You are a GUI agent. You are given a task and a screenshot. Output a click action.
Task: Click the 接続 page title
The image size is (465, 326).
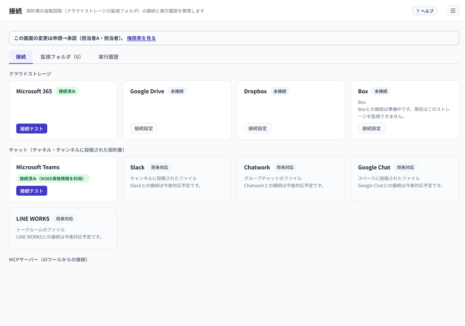[15, 11]
